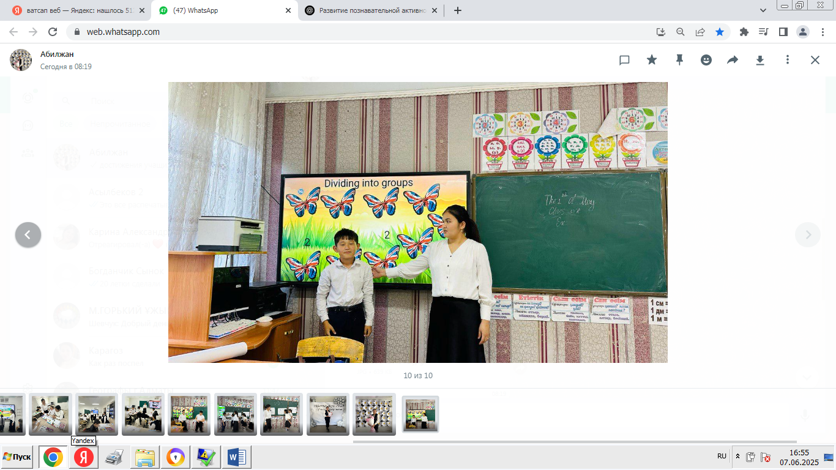This screenshot has width=836, height=470.
Task: Open the page zoom magnifier icon
Action: point(680,32)
